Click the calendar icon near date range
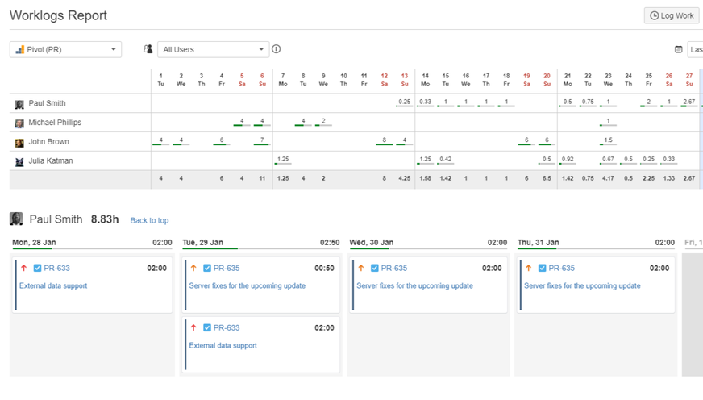 click(678, 49)
